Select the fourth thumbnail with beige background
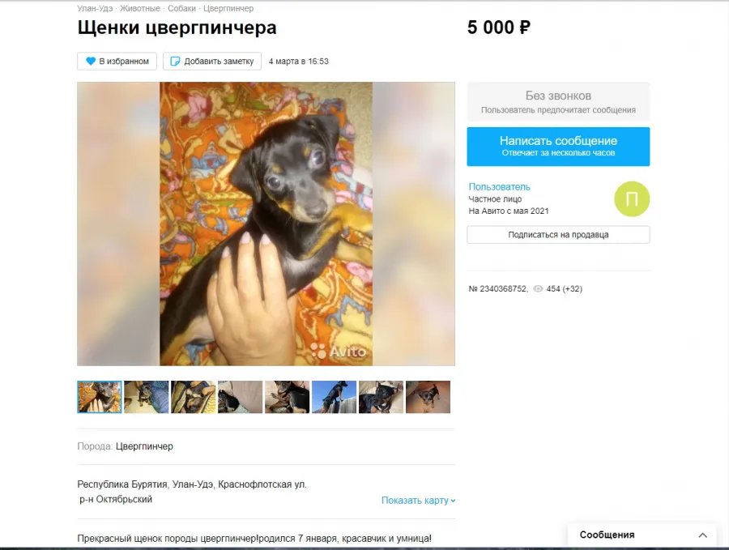 241,397
